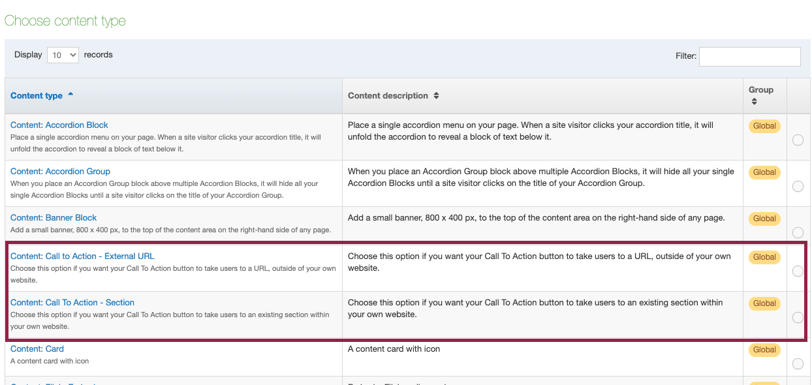Click the Content type ascending sort arrow
The height and width of the screenshot is (385, 812).
pyautogui.click(x=70, y=95)
